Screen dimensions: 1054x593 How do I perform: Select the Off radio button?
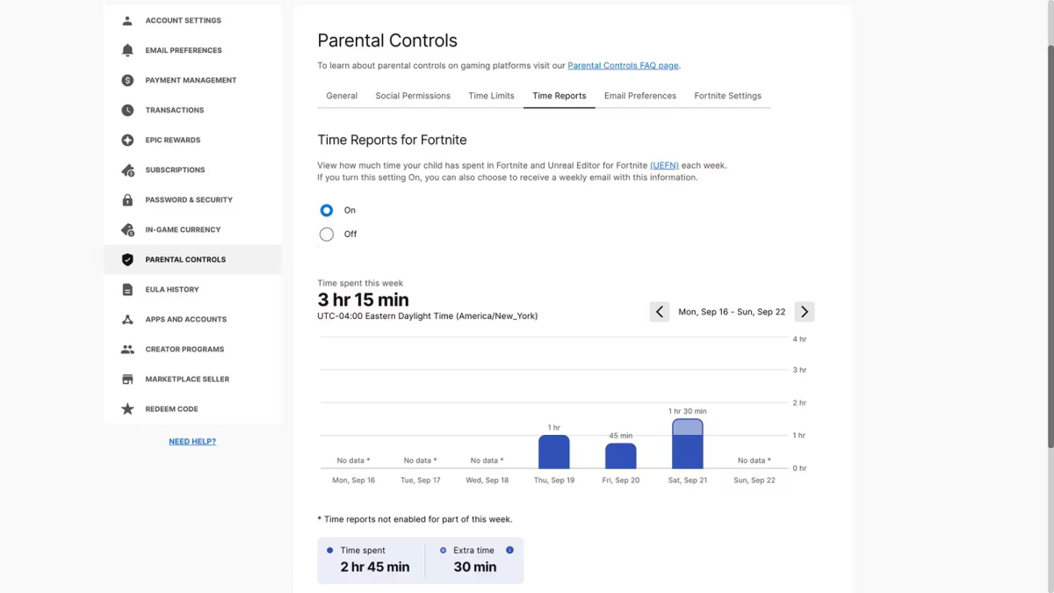327,234
